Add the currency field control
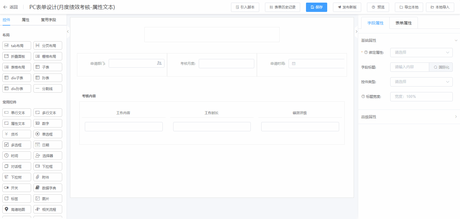Viewport: 460px width, 219px height. click(17, 134)
